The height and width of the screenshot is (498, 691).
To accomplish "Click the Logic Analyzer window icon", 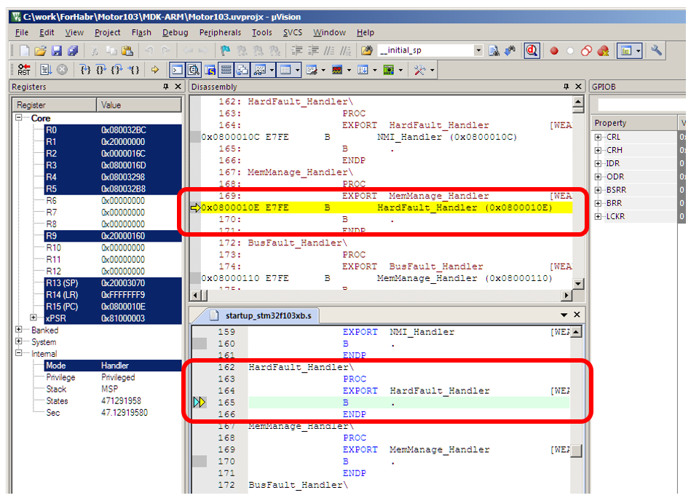I will [337, 70].
